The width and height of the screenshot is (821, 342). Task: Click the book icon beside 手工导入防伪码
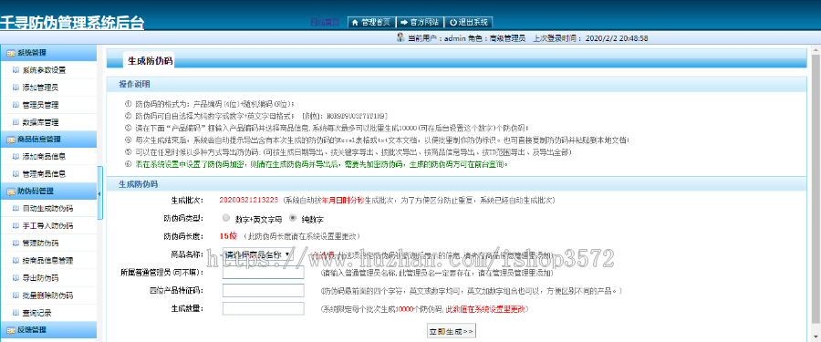16,226
